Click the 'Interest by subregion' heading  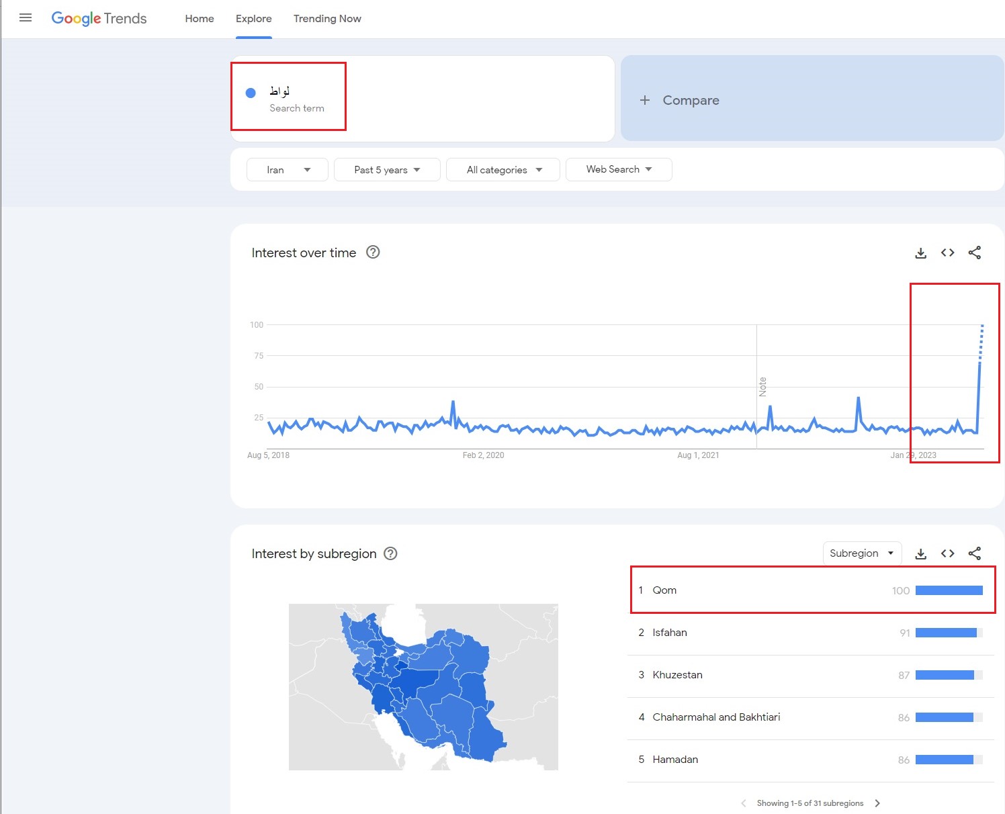[x=314, y=553]
